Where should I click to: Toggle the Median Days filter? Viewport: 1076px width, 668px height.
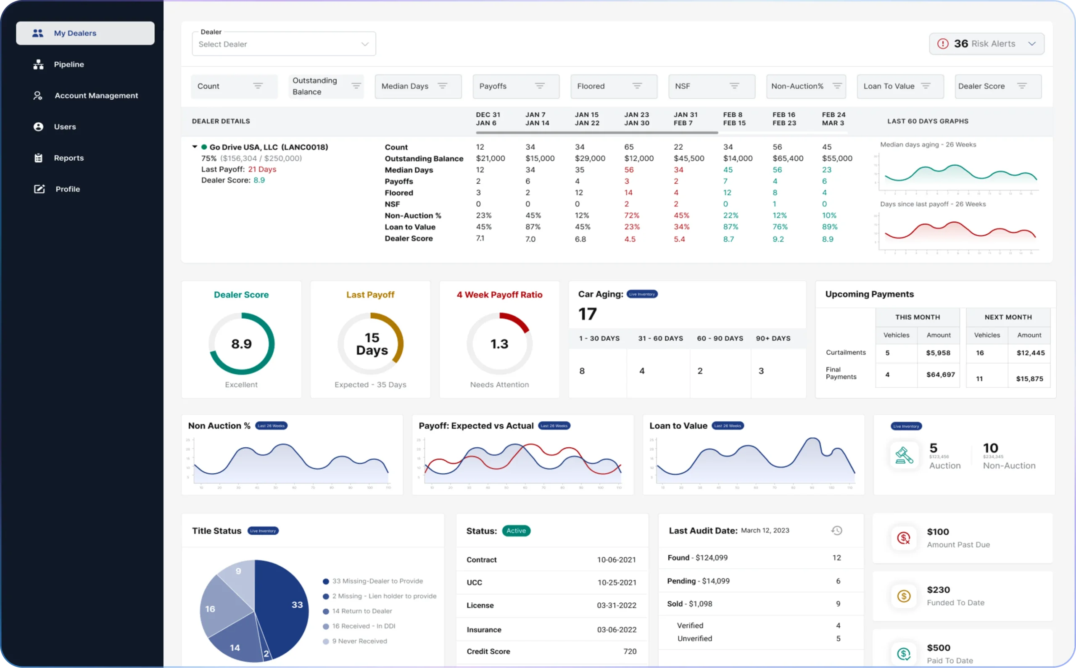[418, 86]
